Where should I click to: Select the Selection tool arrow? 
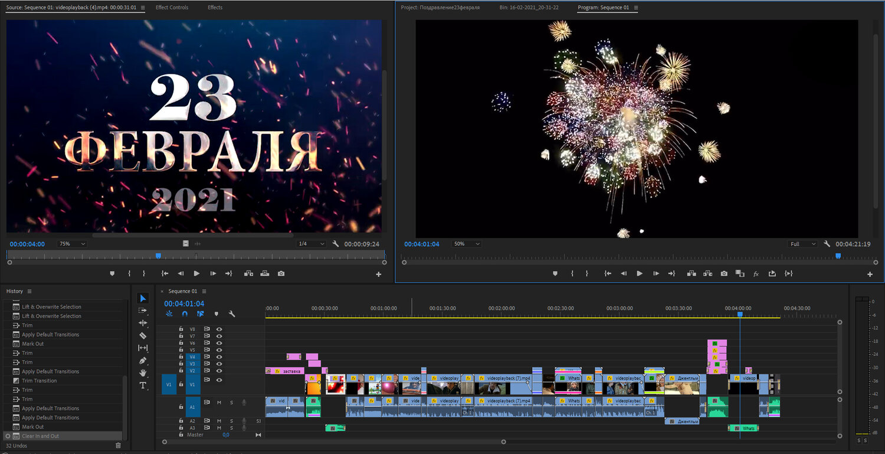pos(143,298)
